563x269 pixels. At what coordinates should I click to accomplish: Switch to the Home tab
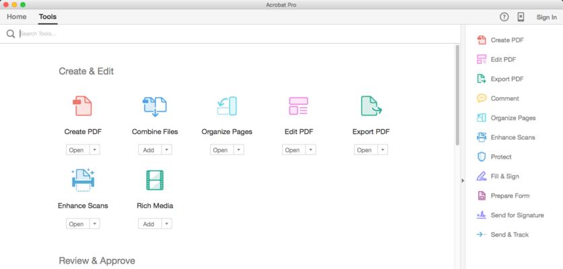[x=17, y=17]
